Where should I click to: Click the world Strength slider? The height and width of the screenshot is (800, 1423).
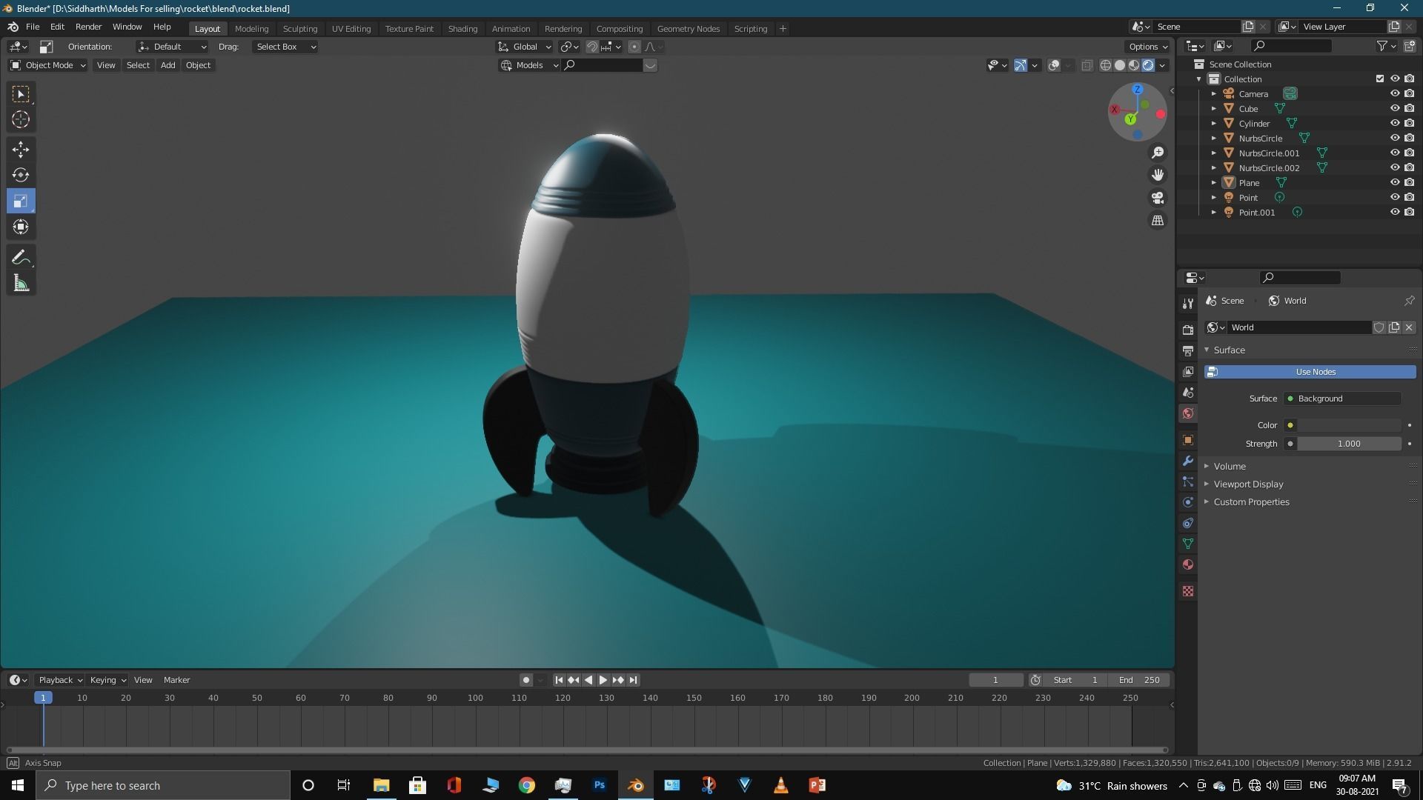[x=1348, y=444]
